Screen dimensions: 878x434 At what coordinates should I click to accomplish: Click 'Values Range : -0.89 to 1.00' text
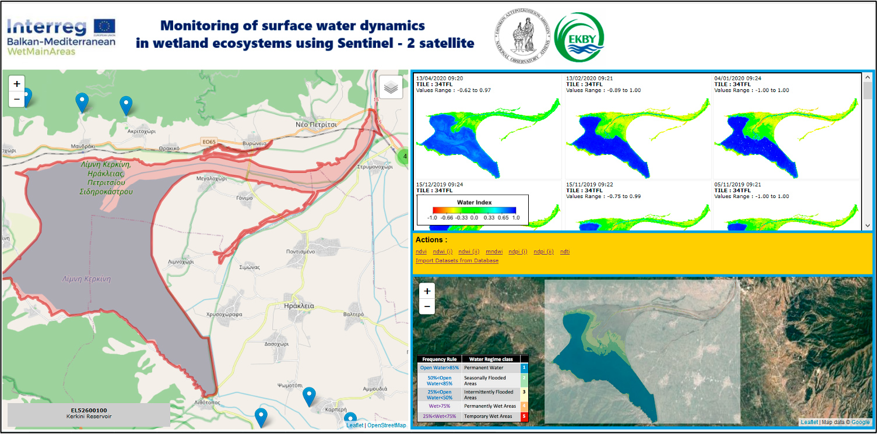pos(603,90)
